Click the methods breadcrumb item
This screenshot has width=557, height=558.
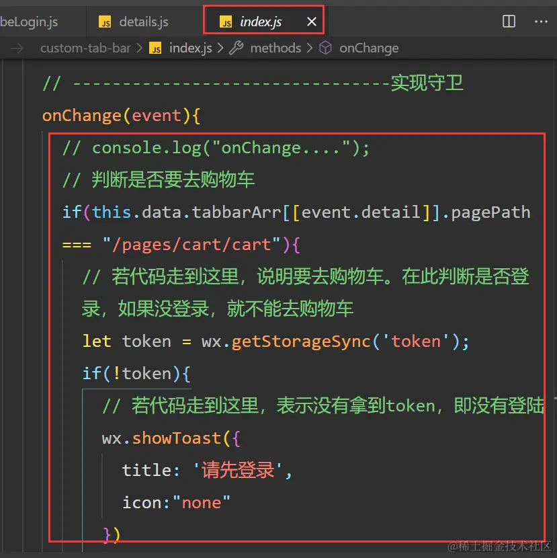(x=275, y=48)
